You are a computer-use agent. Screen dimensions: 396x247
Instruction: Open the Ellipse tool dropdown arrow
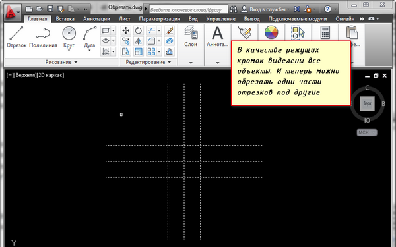click(113, 41)
